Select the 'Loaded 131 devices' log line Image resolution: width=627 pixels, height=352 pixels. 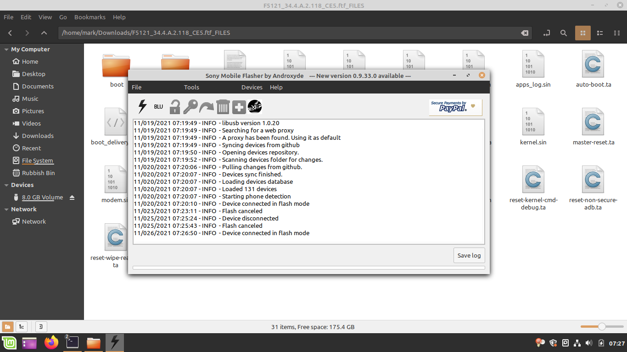[x=205, y=189]
